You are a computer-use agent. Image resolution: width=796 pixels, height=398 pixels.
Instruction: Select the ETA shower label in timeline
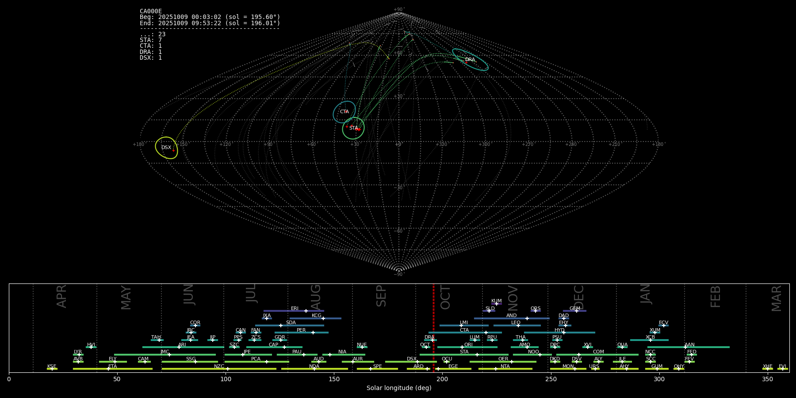[113, 367]
